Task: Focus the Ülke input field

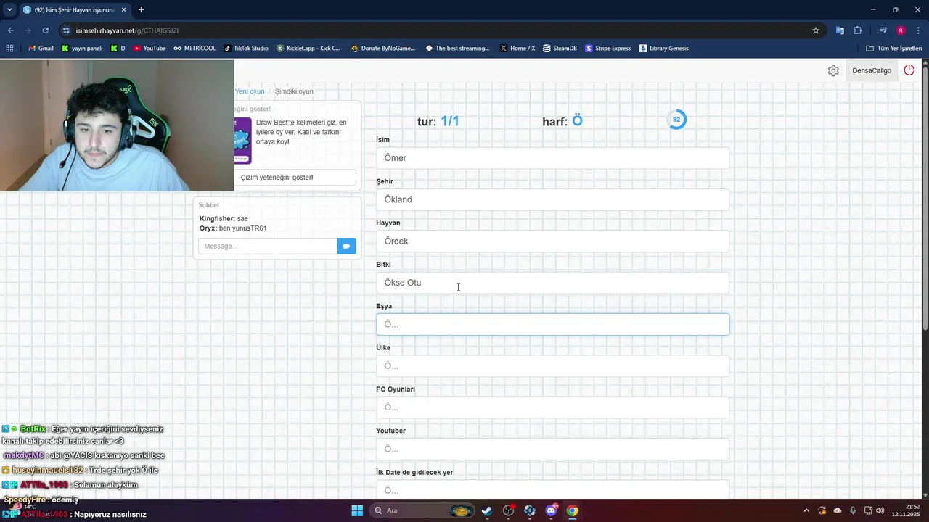Action: point(552,365)
